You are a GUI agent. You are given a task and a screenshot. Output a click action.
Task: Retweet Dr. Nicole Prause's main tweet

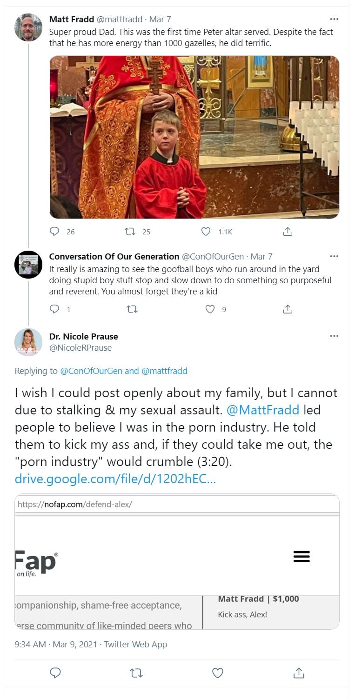click(x=136, y=672)
